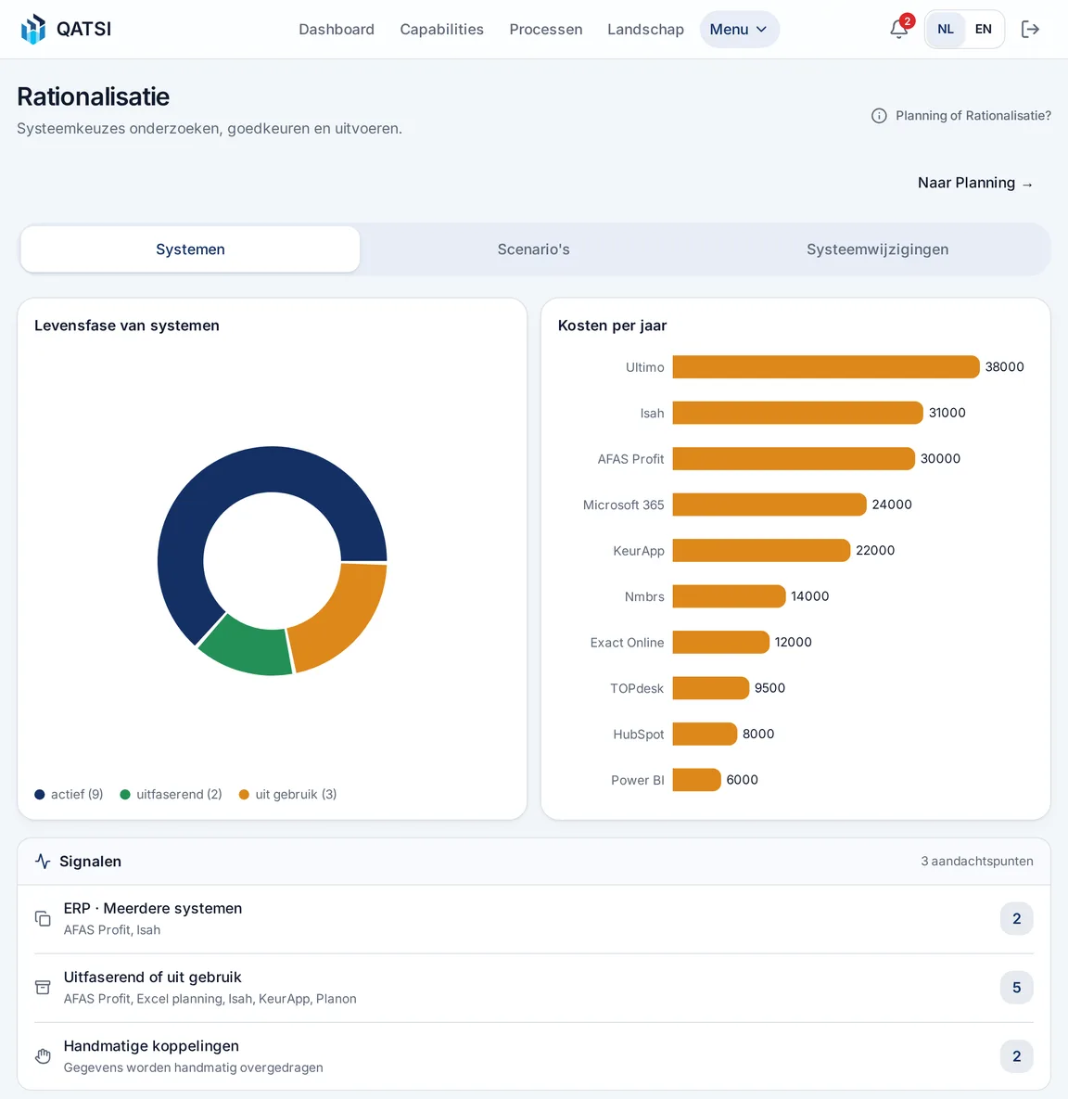Click the hand icon for Handmatige koppelingen
The image size is (1068, 1099).
pos(43,1056)
